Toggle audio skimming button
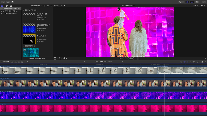The image size is (207, 116). coord(187,62)
